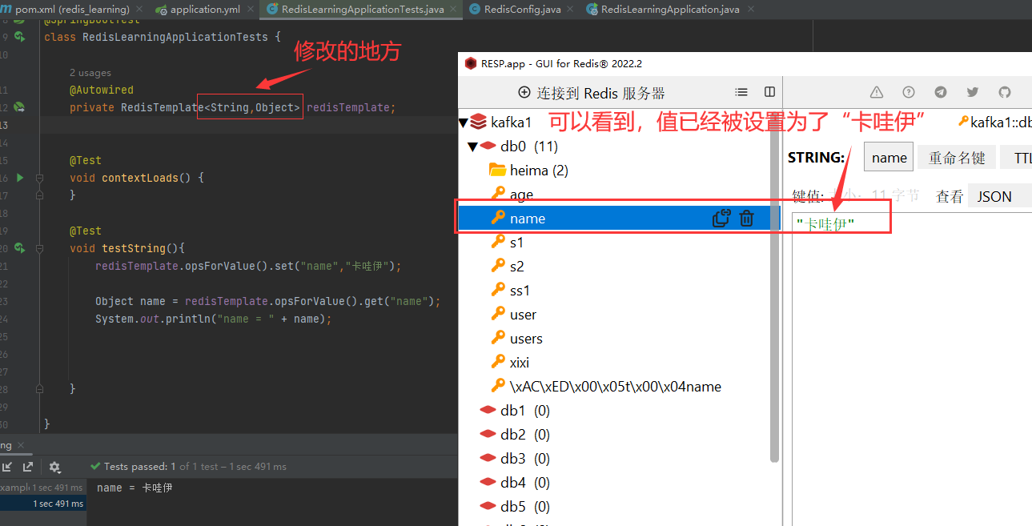Click the connect to Redis server button

tap(592, 93)
